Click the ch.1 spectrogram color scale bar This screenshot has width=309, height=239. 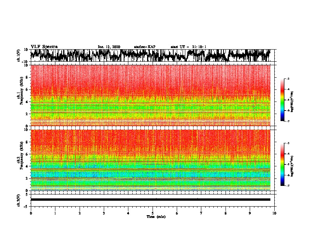pos(282,100)
